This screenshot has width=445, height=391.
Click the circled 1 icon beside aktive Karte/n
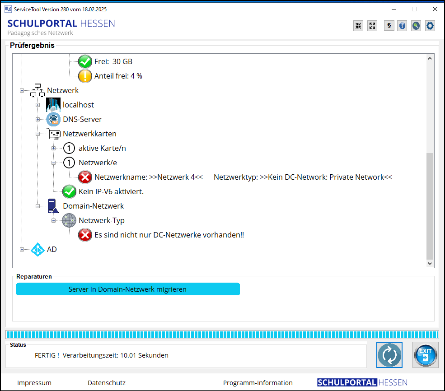pyautogui.click(x=69, y=148)
